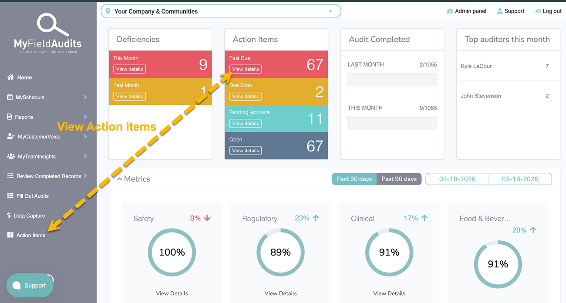Click the Home house icon in sidebar
Image resolution: width=566 pixels, height=303 pixels.
click(x=10, y=77)
